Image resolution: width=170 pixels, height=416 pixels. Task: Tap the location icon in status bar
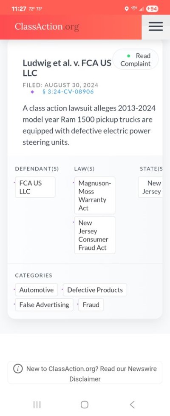127,9
